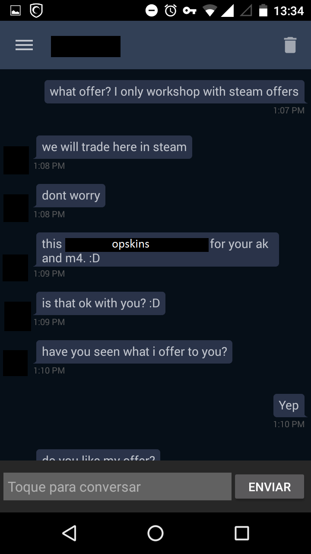Open the opskins link in message
The height and width of the screenshot is (554, 311).
pos(137,245)
